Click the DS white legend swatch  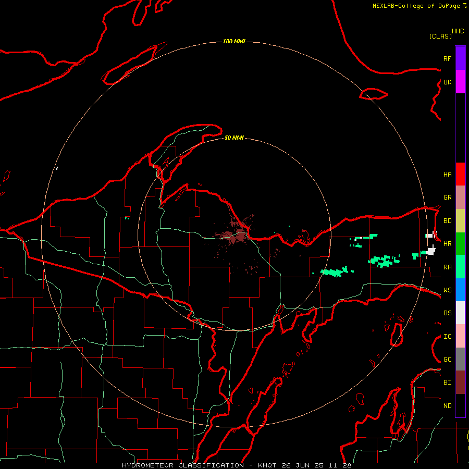(460, 313)
